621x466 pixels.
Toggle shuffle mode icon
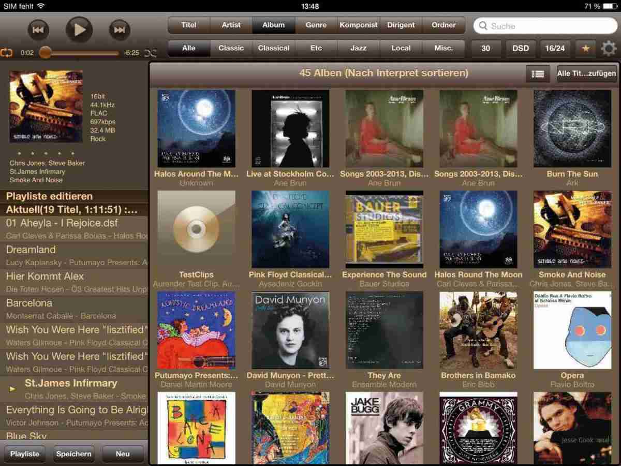(x=150, y=52)
